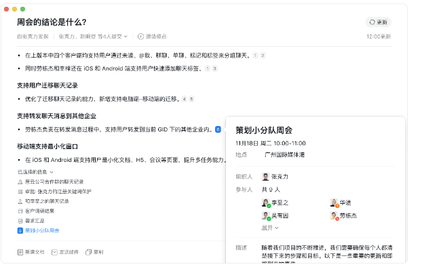Click participant 李至之's avatar
Image resolution: width=424 pixels, height=273 pixels.
pos(266,203)
